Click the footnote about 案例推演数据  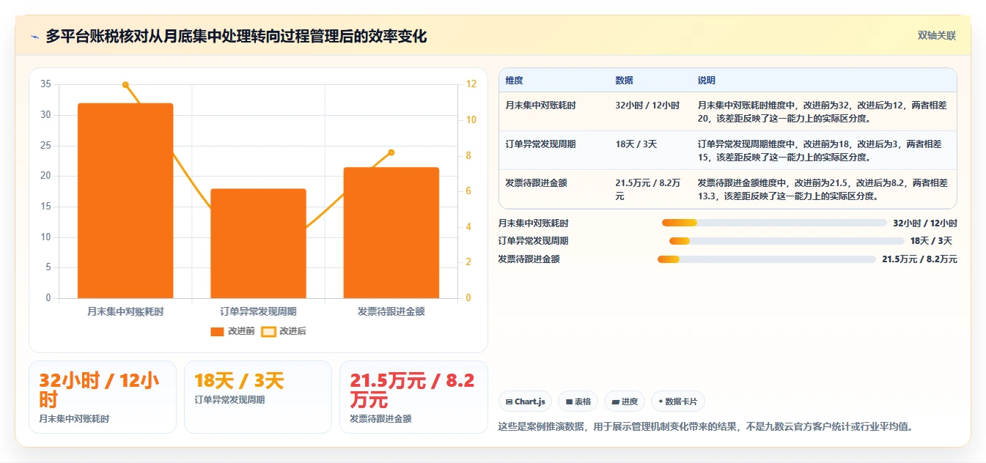click(x=706, y=426)
